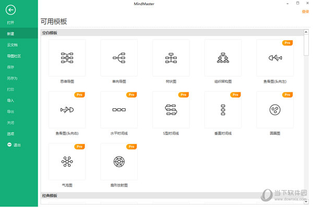
Task: Select the 鱼骨图(头向右) fishbone icon
Action: (x=67, y=109)
